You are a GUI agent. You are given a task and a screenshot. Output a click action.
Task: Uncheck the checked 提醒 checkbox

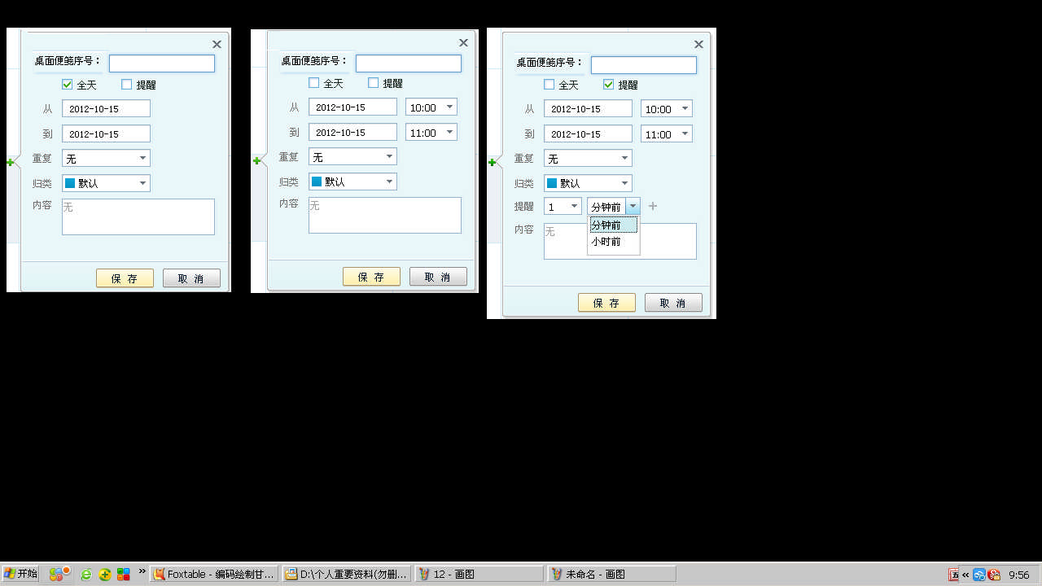(x=608, y=85)
